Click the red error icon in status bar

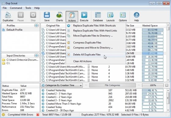[x=38, y=115]
